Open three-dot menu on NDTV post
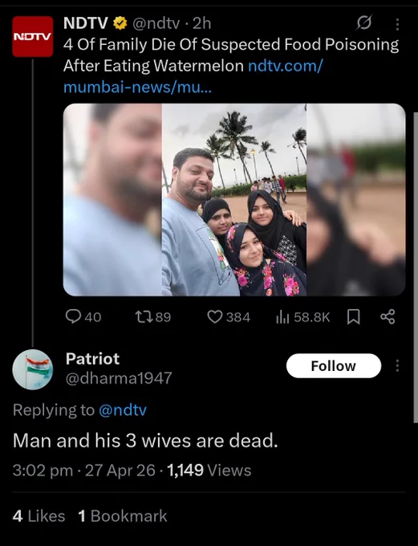The width and height of the screenshot is (418, 546). pyautogui.click(x=397, y=24)
